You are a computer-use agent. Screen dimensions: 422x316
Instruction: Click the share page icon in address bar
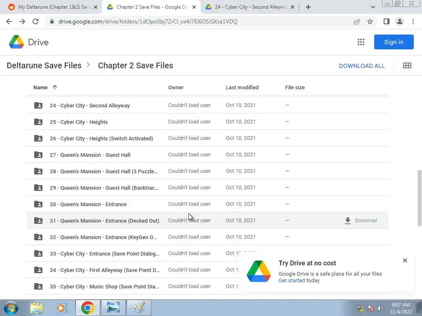click(x=357, y=21)
